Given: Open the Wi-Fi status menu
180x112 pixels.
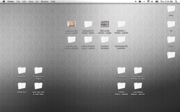Looking at the screenshot, I should [148, 1].
